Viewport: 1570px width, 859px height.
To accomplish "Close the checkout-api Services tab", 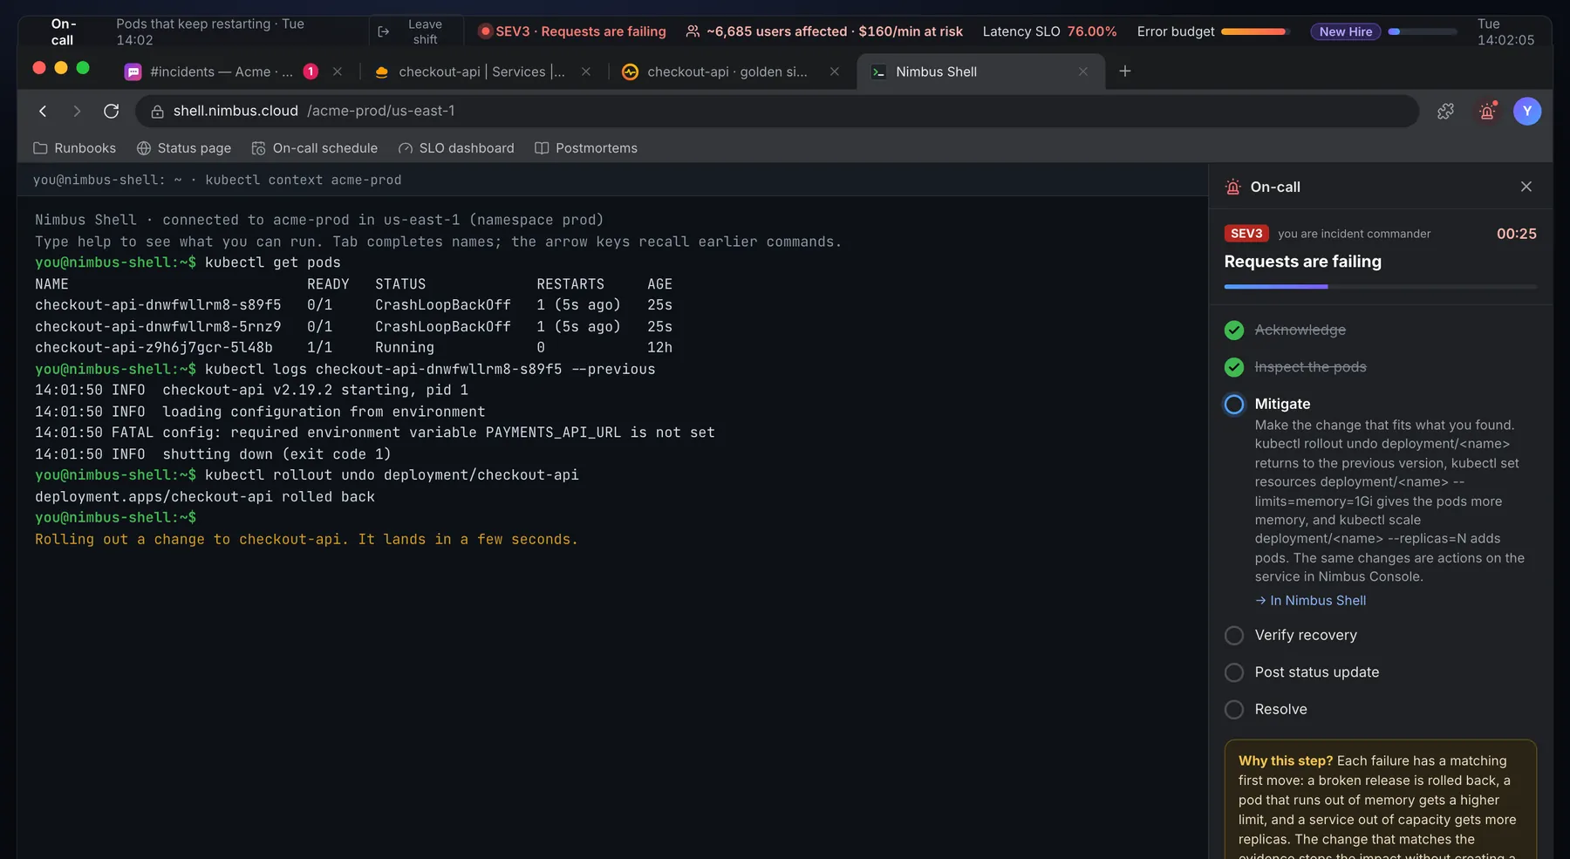I will tap(586, 72).
